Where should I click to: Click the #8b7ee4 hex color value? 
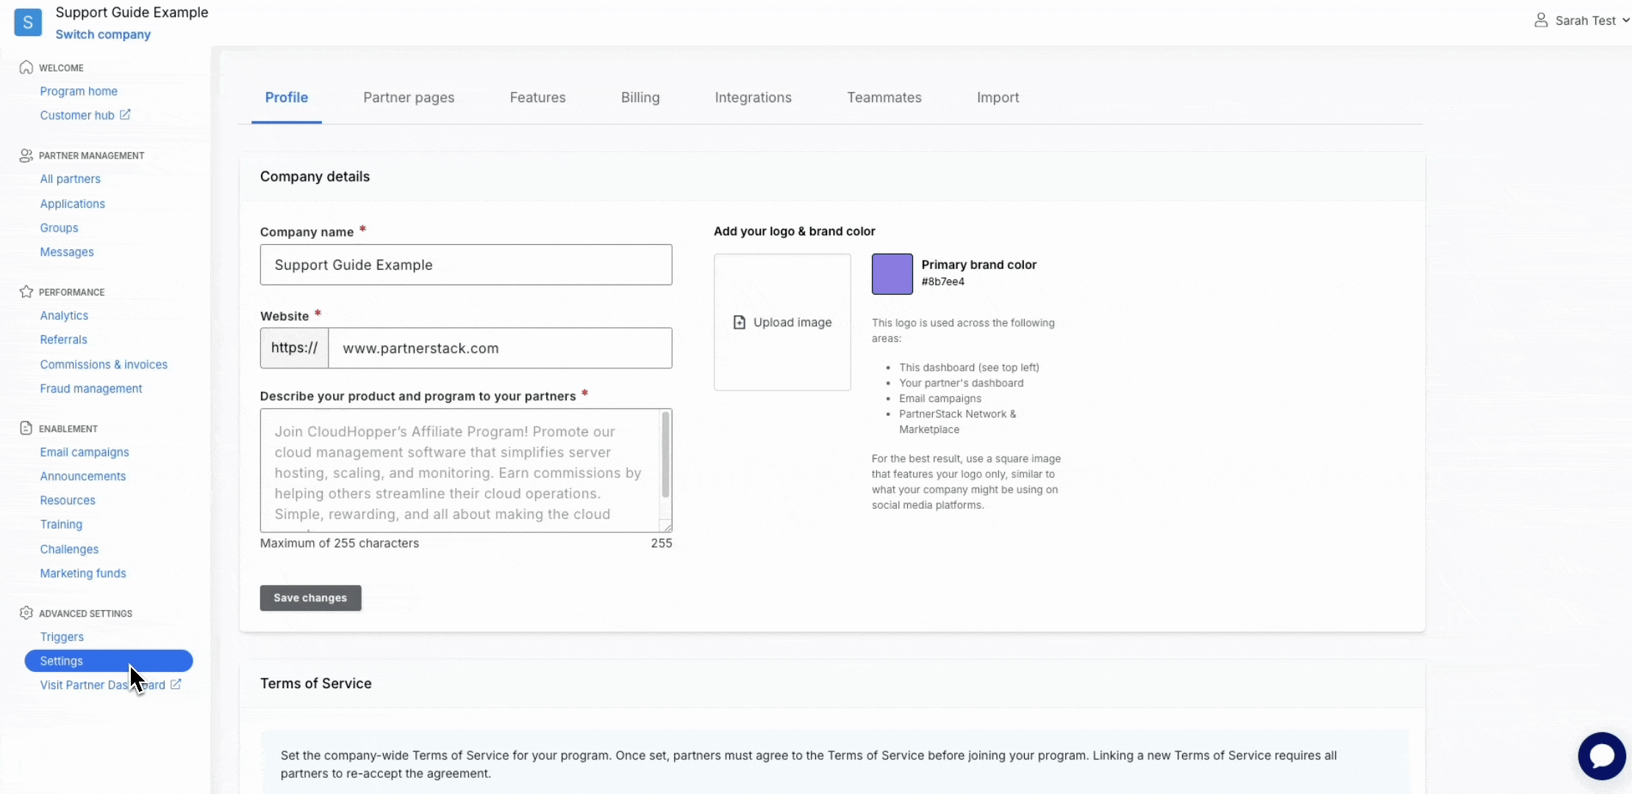click(x=943, y=282)
